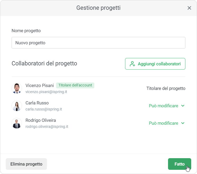Screen dimensions: 197x174
Task: Close the Gestione progetti dialog
Action: click(189, 8)
